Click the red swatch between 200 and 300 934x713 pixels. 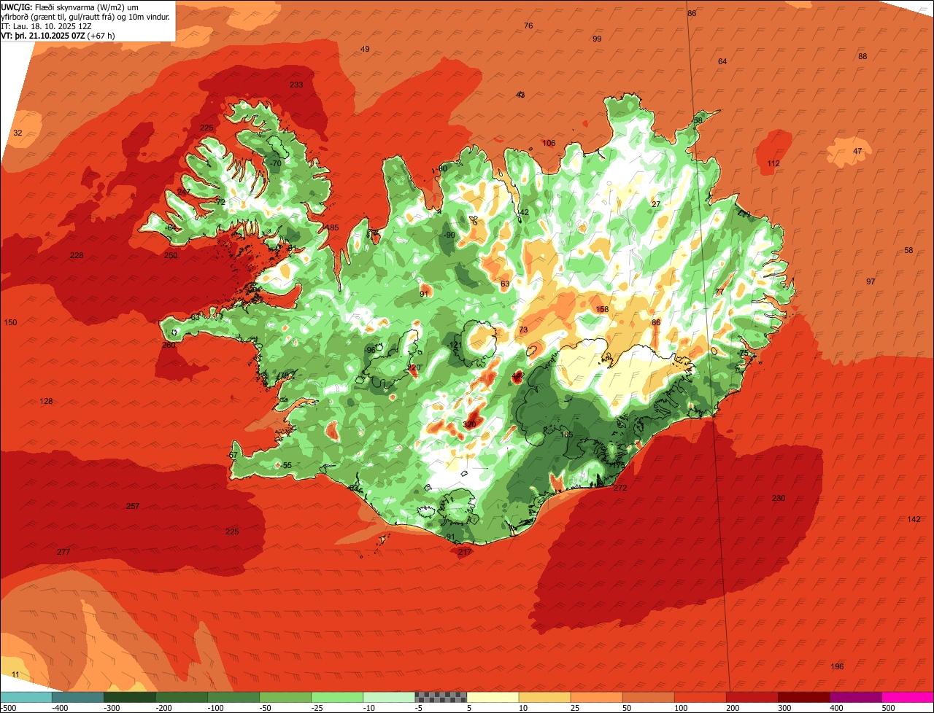pyautogui.click(x=752, y=697)
